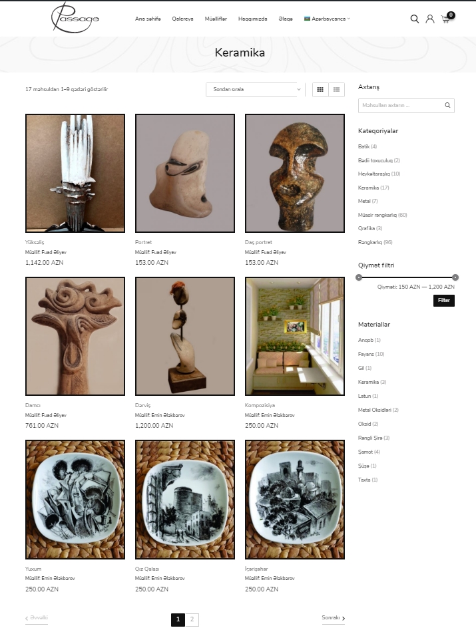Open the user account icon
The image size is (476, 628).
click(430, 19)
